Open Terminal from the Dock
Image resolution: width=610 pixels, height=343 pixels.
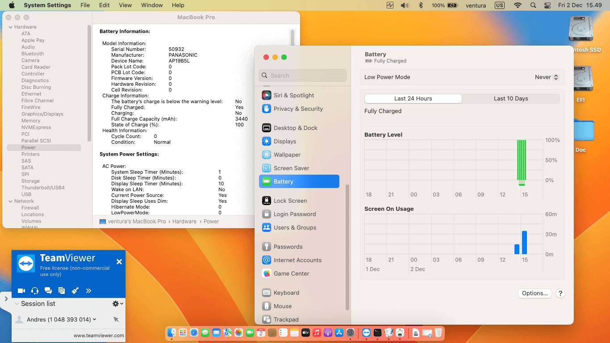pos(378,332)
